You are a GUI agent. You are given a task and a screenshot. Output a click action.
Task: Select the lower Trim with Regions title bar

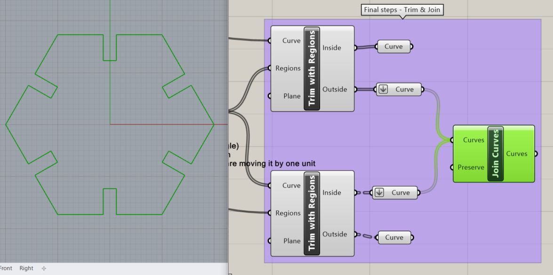[x=312, y=214]
